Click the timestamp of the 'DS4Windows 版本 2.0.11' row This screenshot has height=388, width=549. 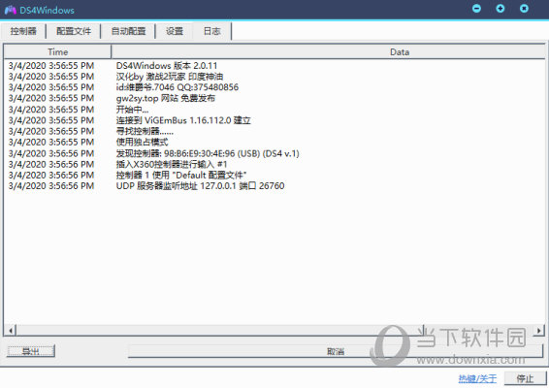(x=51, y=66)
